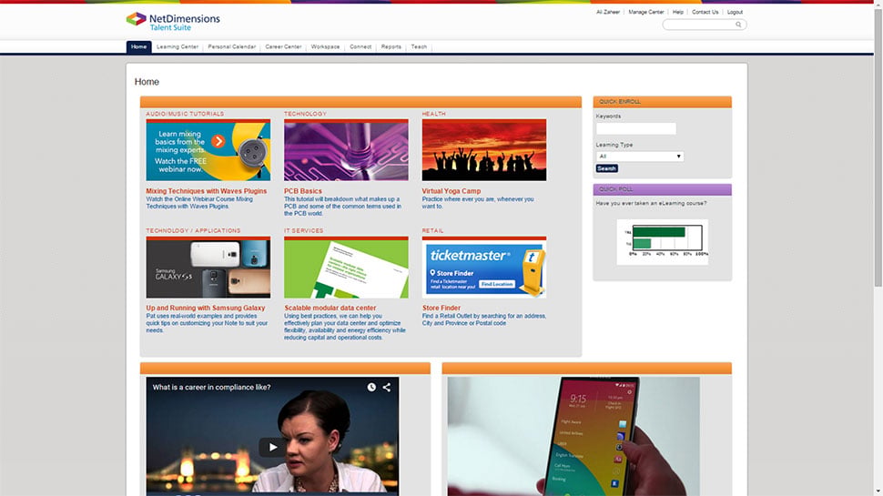Screen dimensions: 883x496
Task: Switch to the Career Center tab
Action: (283, 46)
